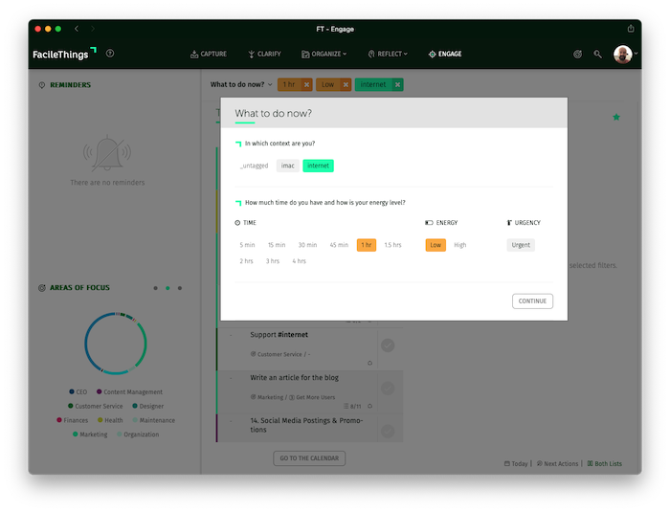The width and height of the screenshot is (670, 512).
Task: Choose the 30 min time option
Action: coord(307,245)
